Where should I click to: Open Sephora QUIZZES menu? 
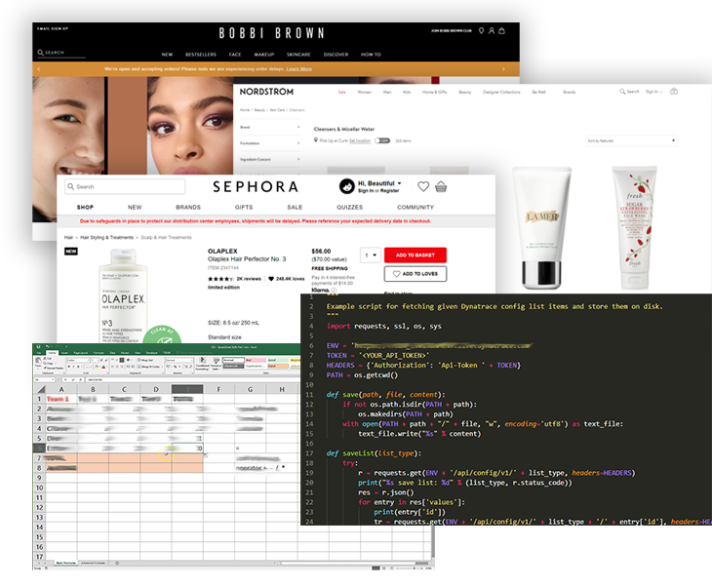[349, 207]
